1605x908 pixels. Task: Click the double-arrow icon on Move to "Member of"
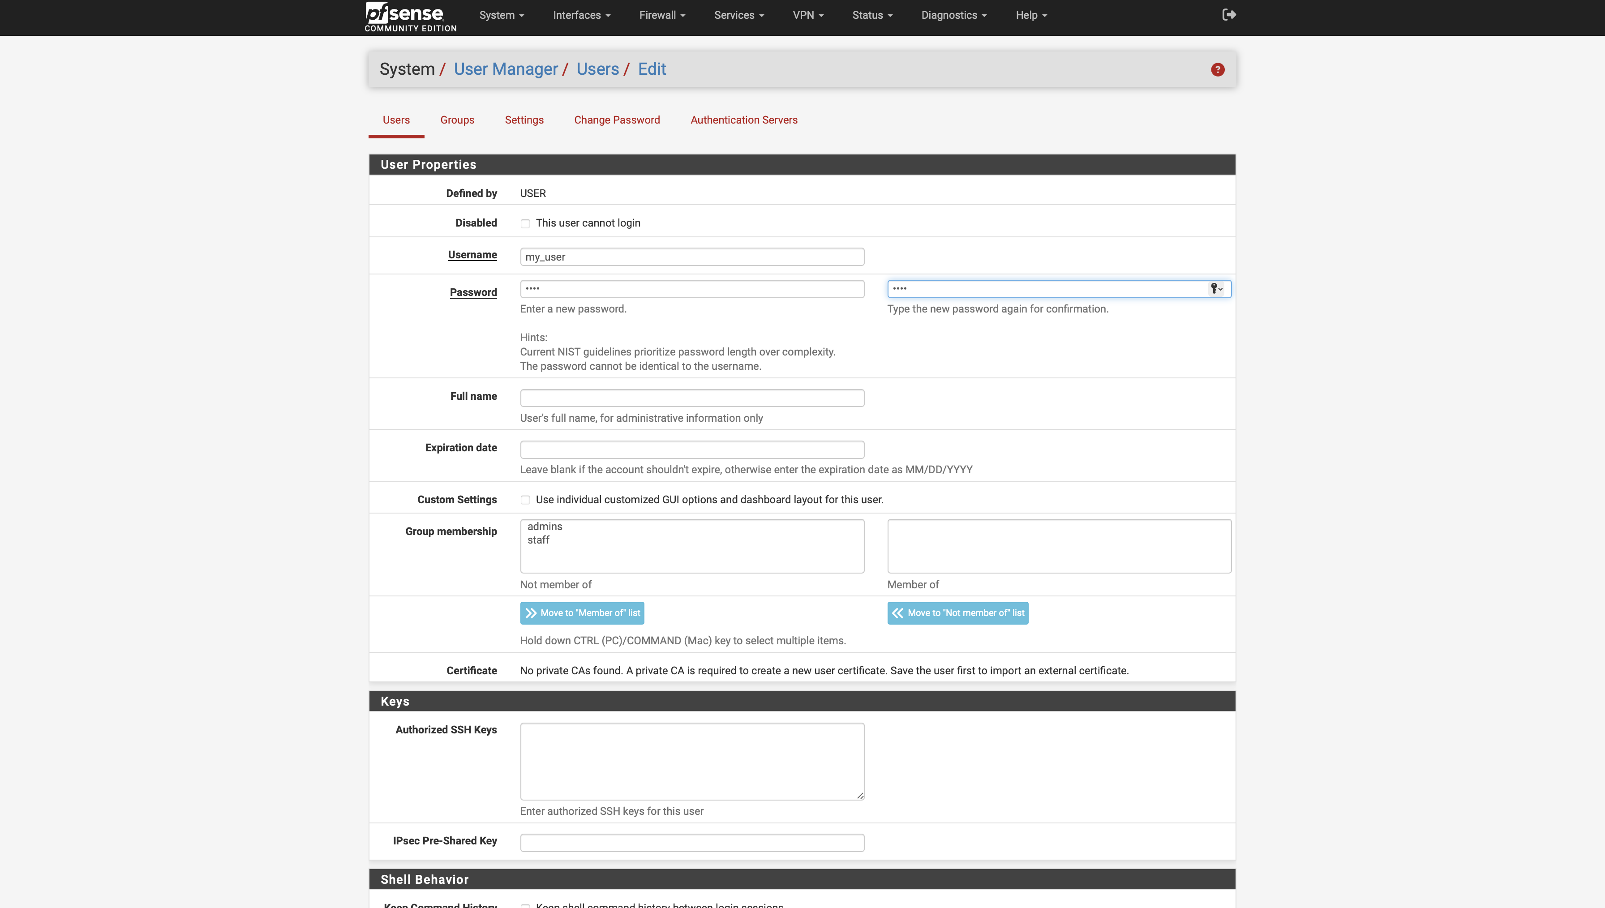pos(531,612)
